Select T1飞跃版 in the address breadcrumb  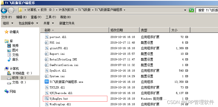point(84,10)
